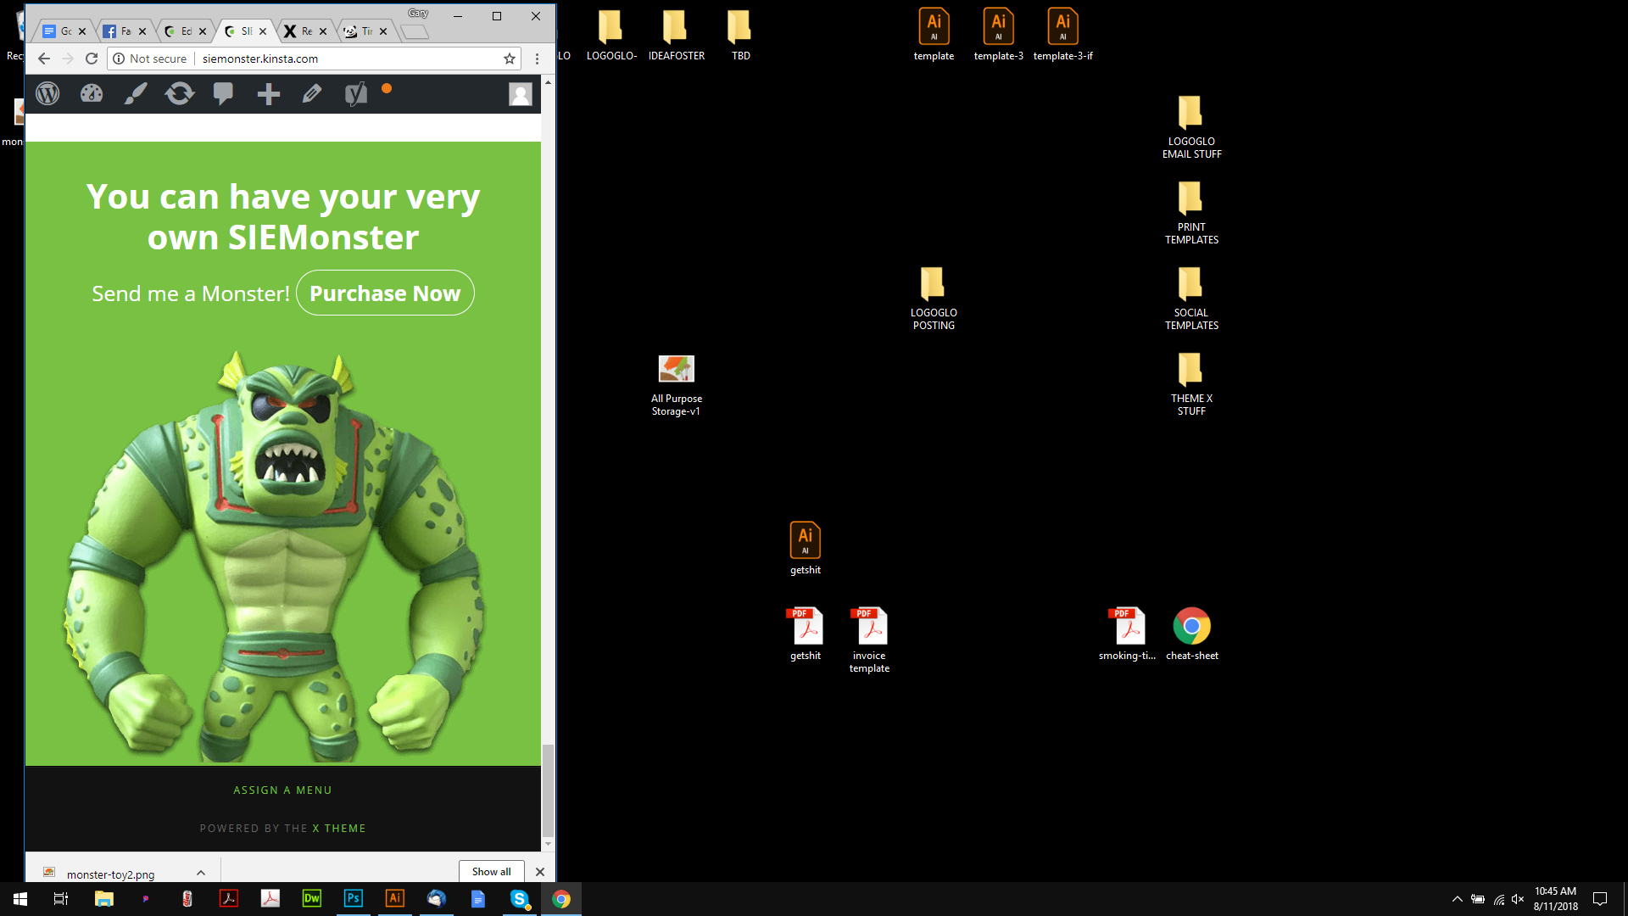The width and height of the screenshot is (1628, 916).
Task: Open Photoshop from the taskbar
Action: [354, 898]
